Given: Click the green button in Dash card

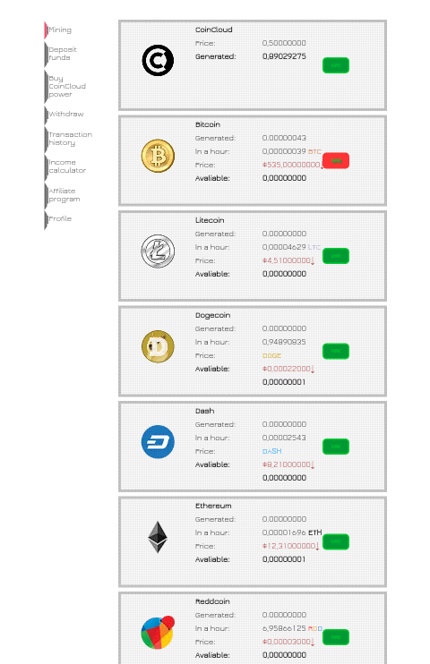Looking at the screenshot, I should tap(336, 447).
